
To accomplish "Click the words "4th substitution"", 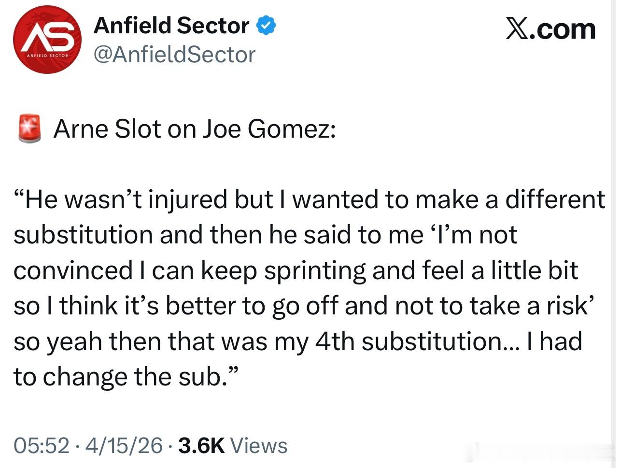I will point(409,341).
